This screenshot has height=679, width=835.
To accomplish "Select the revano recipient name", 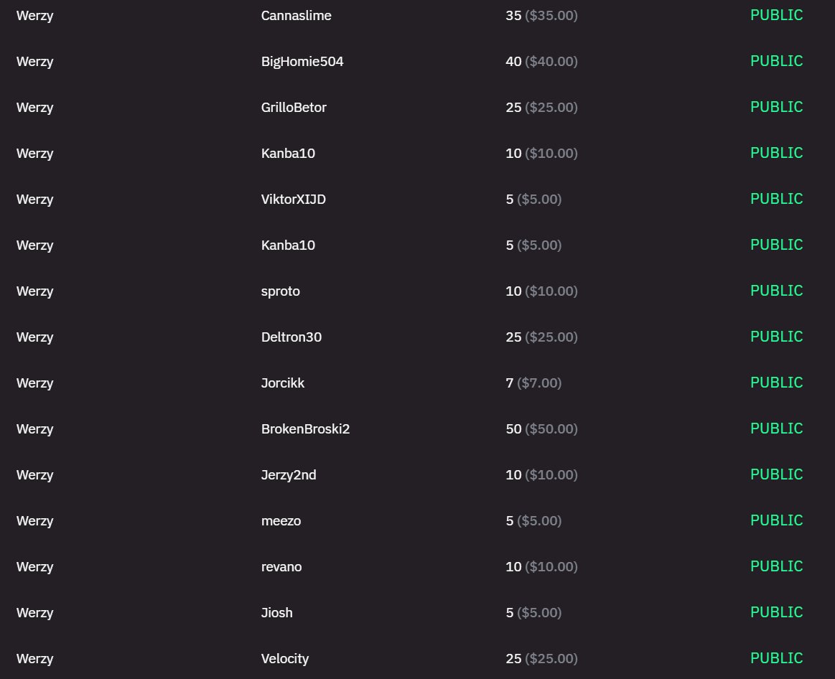I will [281, 566].
